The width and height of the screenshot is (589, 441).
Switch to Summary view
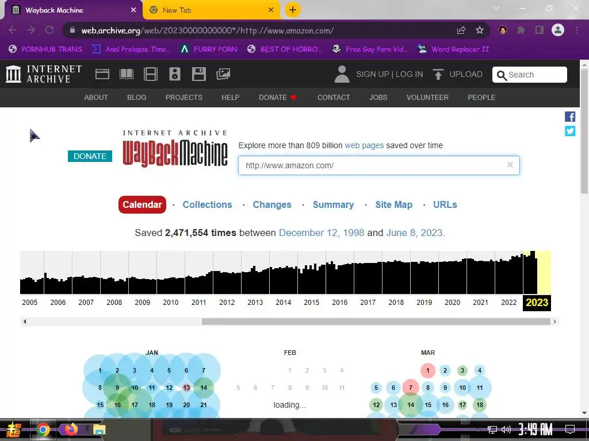pos(333,204)
